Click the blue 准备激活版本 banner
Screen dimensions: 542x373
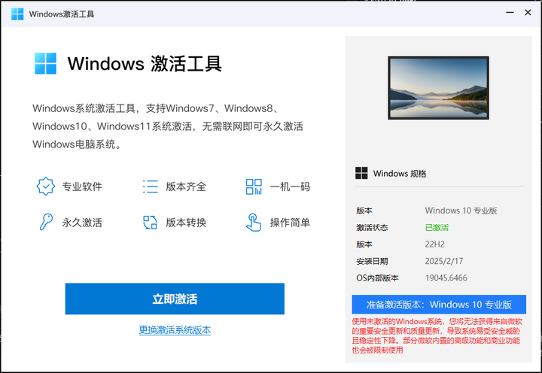(439, 305)
